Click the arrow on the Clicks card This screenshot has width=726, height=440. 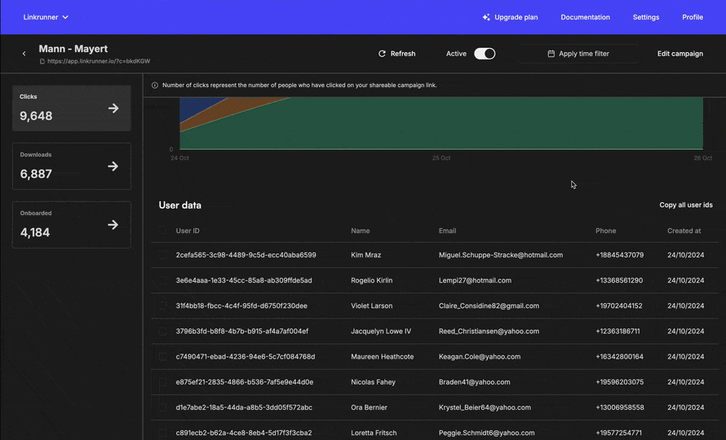pos(113,108)
